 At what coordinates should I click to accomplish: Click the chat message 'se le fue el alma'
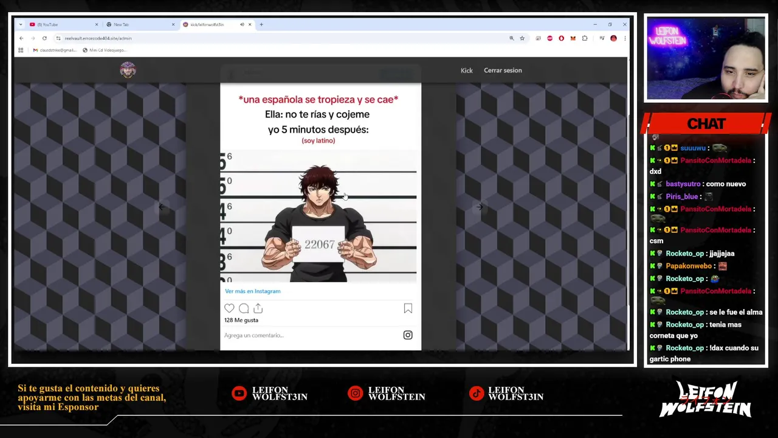[735, 313]
